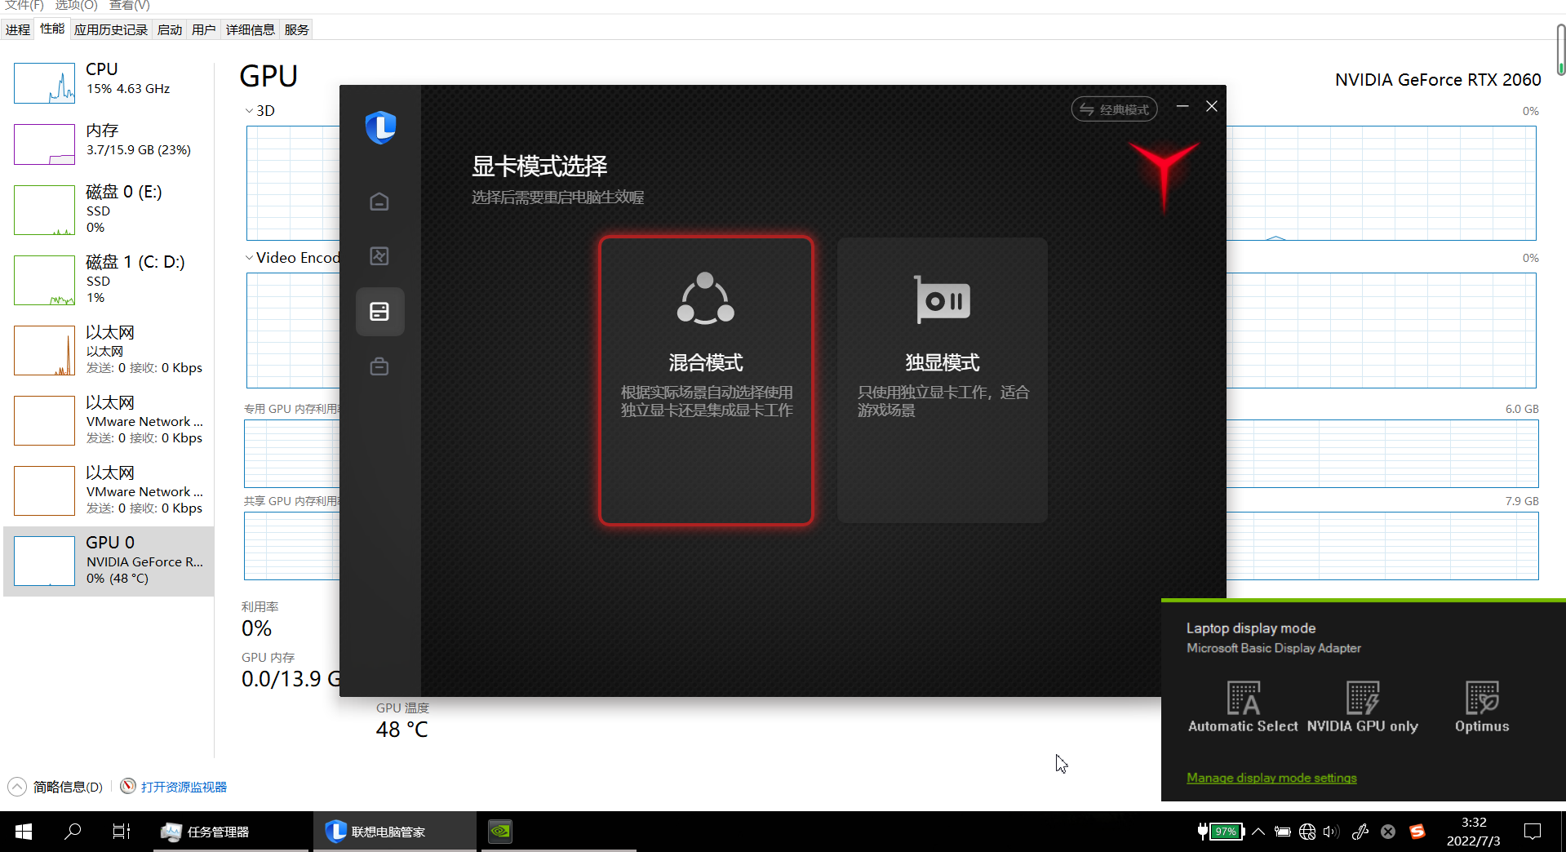This screenshot has height=852, width=1566.
Task: Open 查看(V) menu in Task Manager
Action: [x=130, y=6]
